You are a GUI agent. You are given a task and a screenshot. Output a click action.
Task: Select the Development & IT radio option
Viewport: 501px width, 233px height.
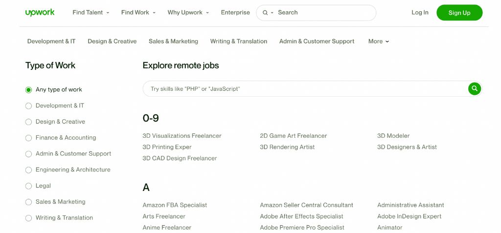[28, 106]
